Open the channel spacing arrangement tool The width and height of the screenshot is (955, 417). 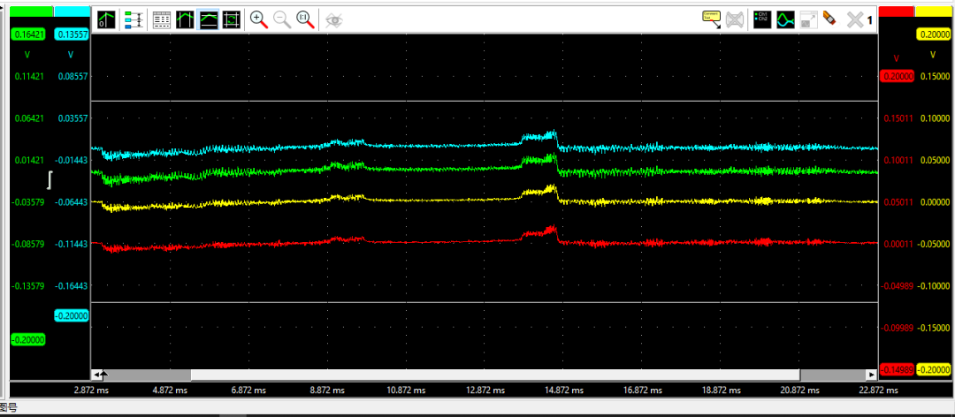pyautogui.click(x=134, y=19)
